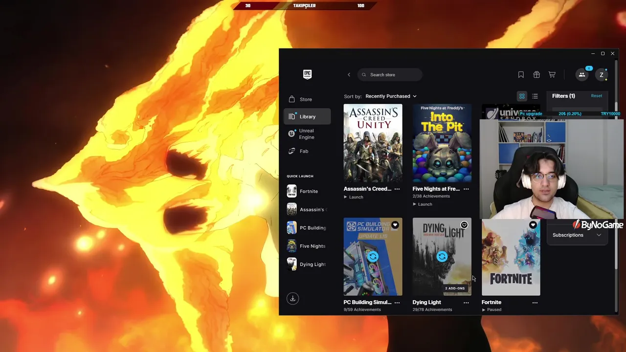Quick launch PC Building from the sidebar
Viewport: 626px width, 352px height.
tap(307, 228)
